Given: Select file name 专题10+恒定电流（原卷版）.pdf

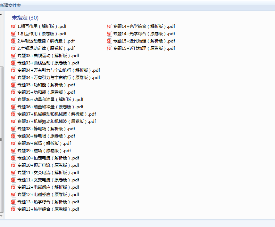Looking at the screenshot, I should 48,165.
